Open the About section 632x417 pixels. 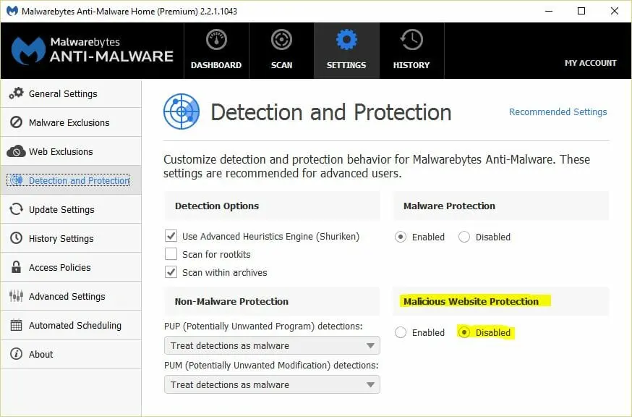point(40,354)
